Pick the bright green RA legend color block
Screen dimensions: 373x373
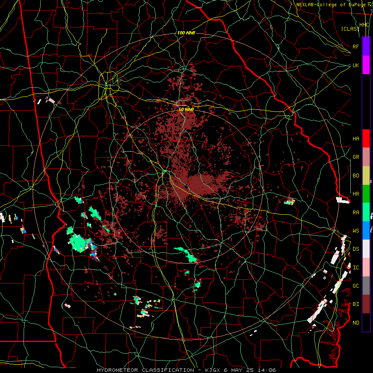(x=366, y=212)
